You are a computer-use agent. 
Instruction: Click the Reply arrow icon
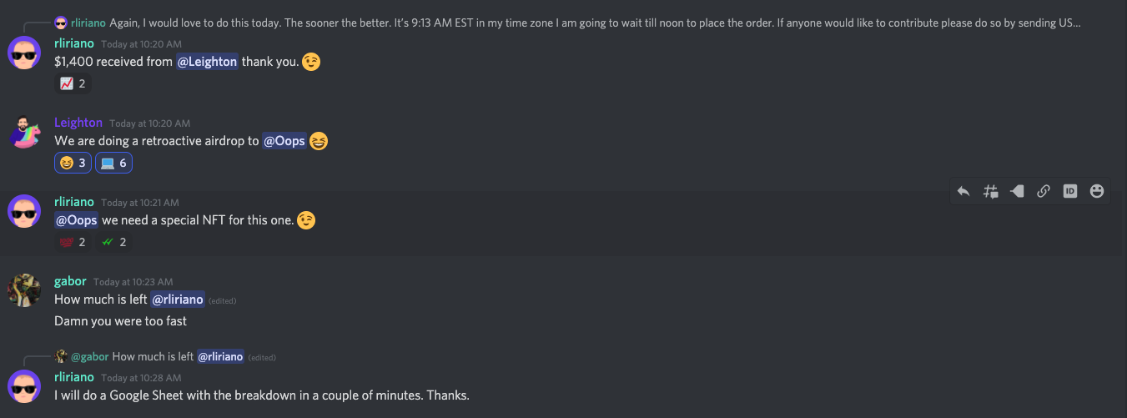pos(963,191)
